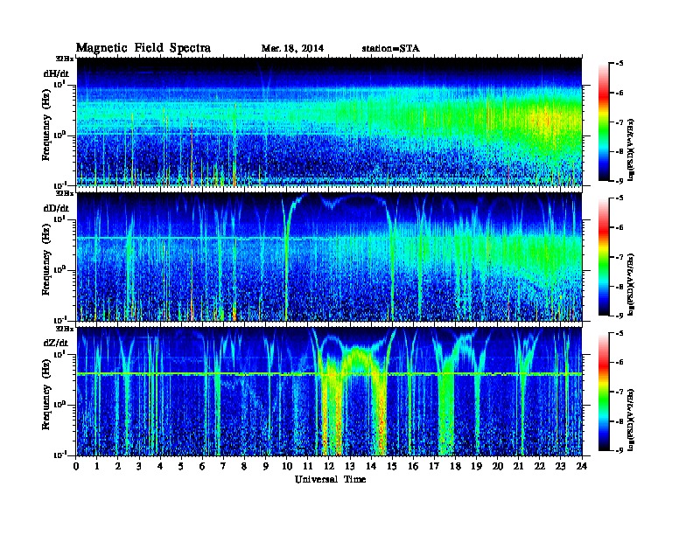This screenshot has height=535, width=693.
Task: Click the '8' hour tick label
Action: [x=244, y=466]
